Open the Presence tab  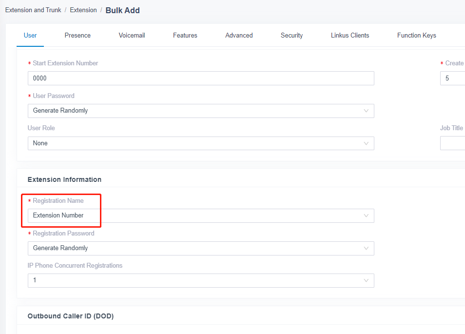click(x=77, y=35)
